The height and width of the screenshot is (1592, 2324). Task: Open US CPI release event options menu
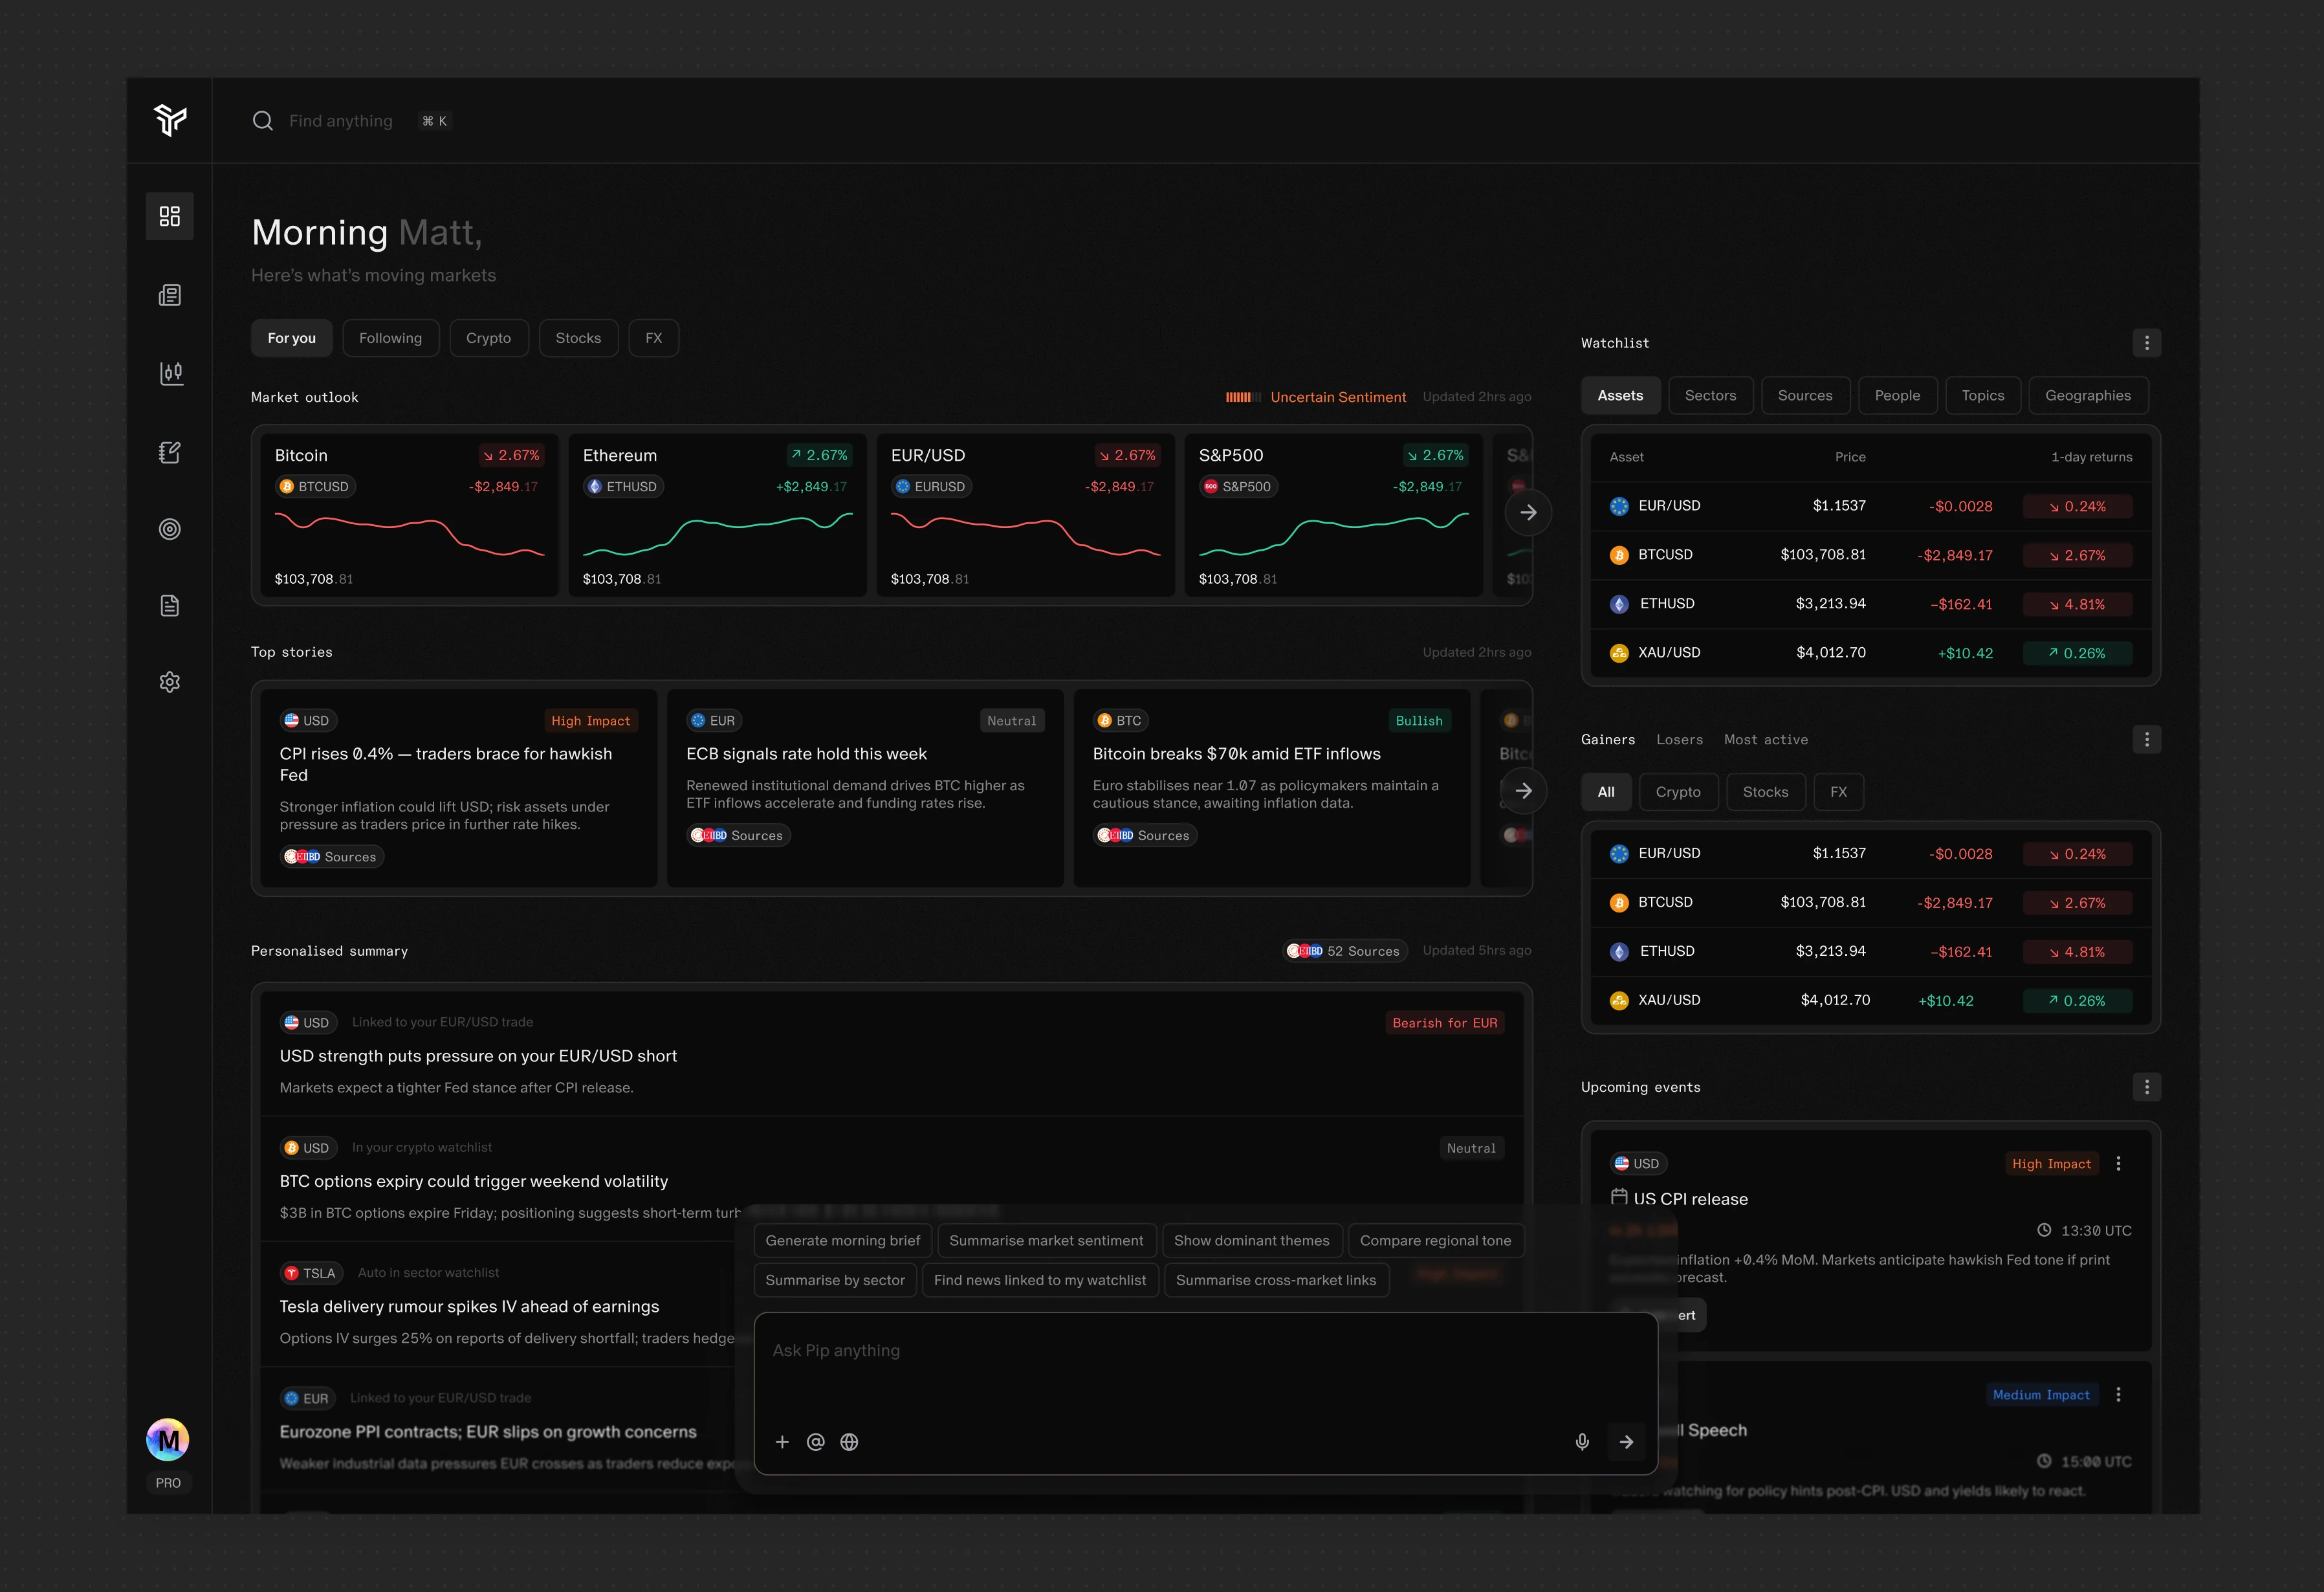[2118, 1163]
